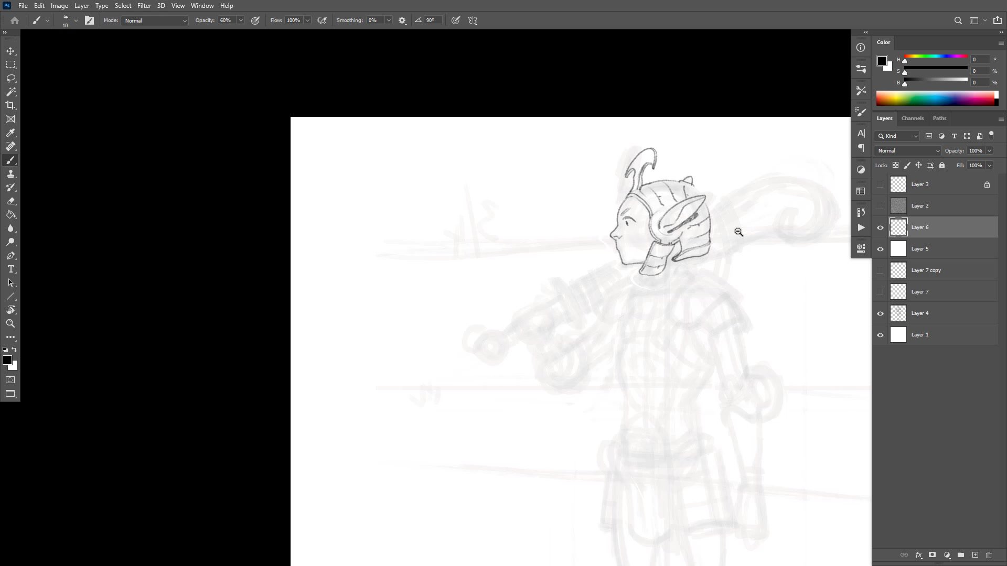This screenshot has width=1007, height=566.
Task: Click the Delete layer trash icon
Action: pyautogui.click(x=989, y=555)
